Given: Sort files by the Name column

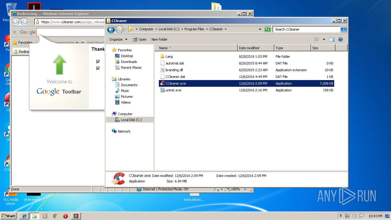Looking at the screenshot, I should tap(196, 48).
